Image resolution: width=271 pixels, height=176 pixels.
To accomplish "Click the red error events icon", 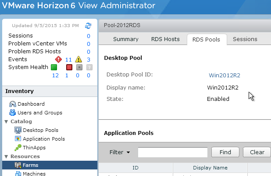I will pyautogui.click(x=58, y=59).
